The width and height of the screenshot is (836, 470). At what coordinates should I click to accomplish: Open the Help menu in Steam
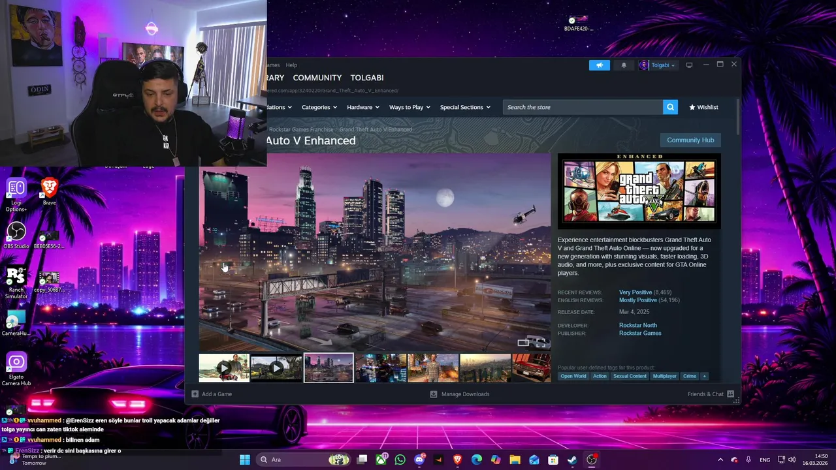click(x=291, y=65)
